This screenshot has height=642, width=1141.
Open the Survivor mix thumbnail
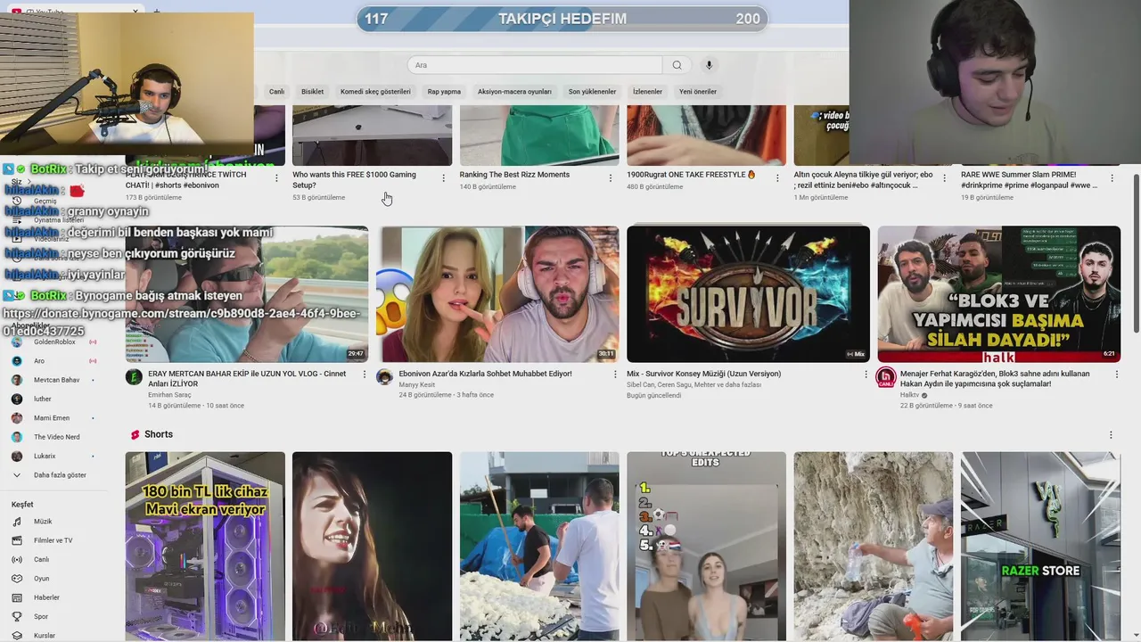(x=748, y=294)
